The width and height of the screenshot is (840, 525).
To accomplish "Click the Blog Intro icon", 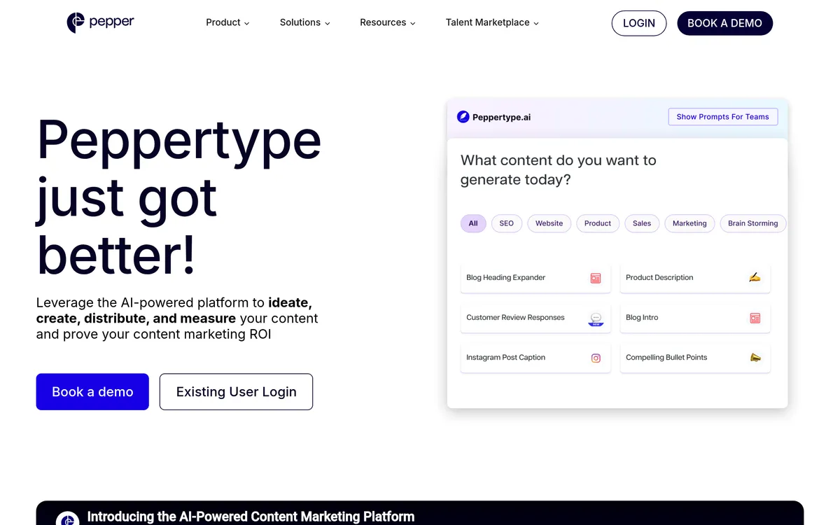I will pyautogui.click(x=755, y=317).
